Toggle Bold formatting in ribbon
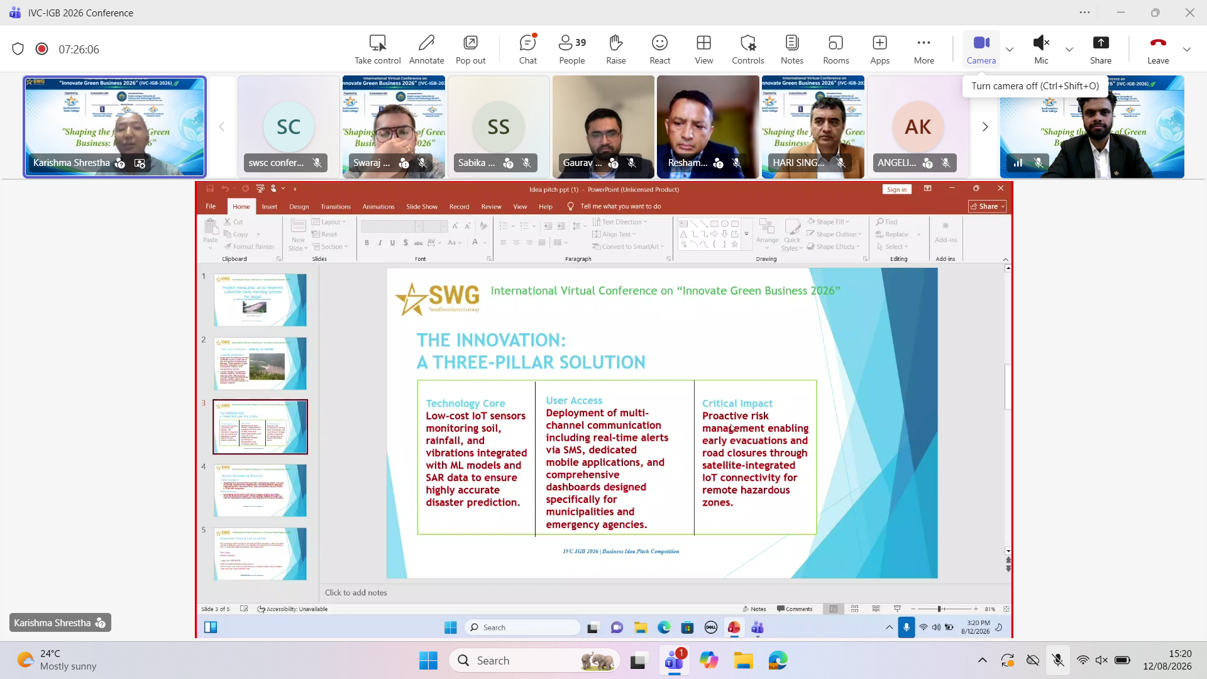The height and width of the screenshot is (679, 1207). coord(367,243)
